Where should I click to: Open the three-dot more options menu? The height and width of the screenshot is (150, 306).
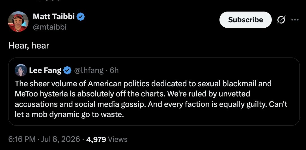pyautogui.click(x=295, y=20)
